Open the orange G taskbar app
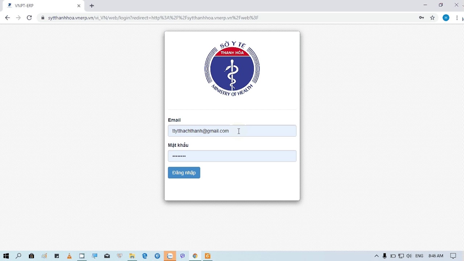Viewport: 464px width, 261px height. coord(208,256)
